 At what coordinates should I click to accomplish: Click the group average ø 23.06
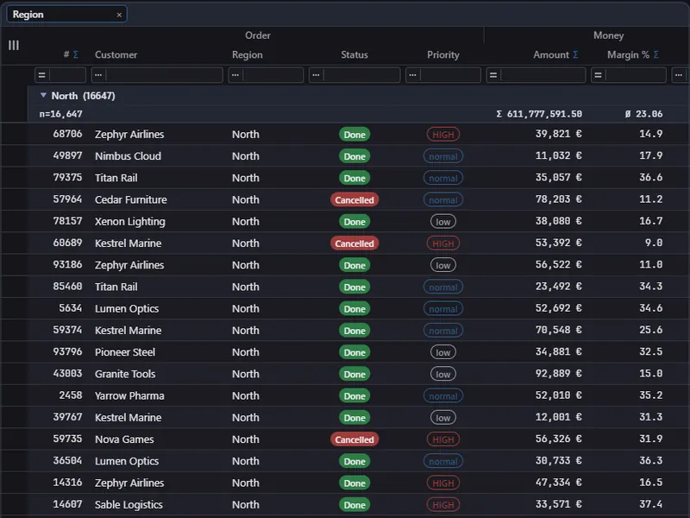click(643, 114)
